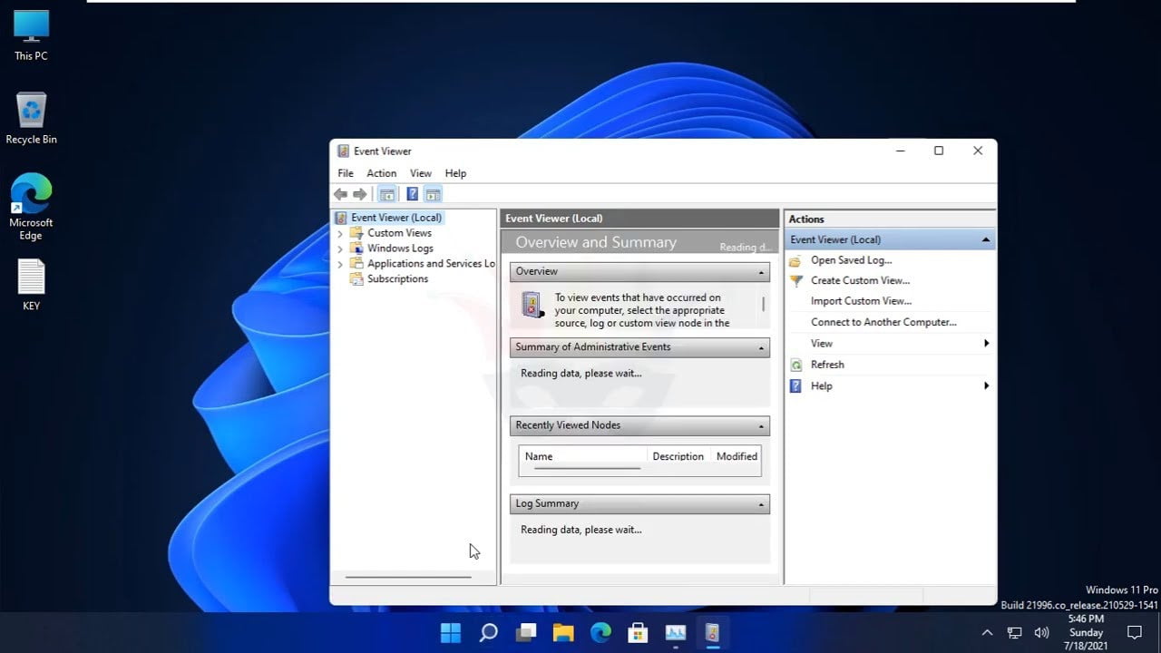The height and width of the screenshot is (653, 1161).
Task: Open Microsoft Edge from the taskbar
Action: click(x=600, y=632)
